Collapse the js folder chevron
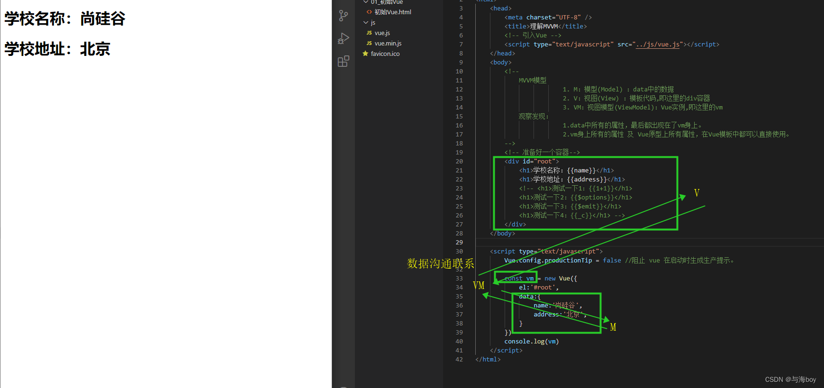This screenshot has width=824, height=388. (365, 22)
